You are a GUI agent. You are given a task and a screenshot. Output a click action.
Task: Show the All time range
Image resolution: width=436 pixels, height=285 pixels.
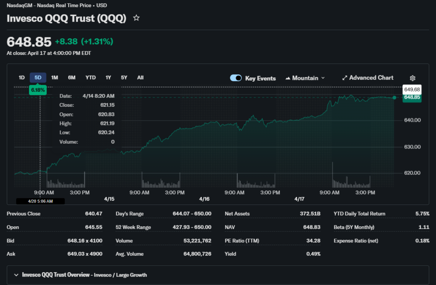coord(140,77)
